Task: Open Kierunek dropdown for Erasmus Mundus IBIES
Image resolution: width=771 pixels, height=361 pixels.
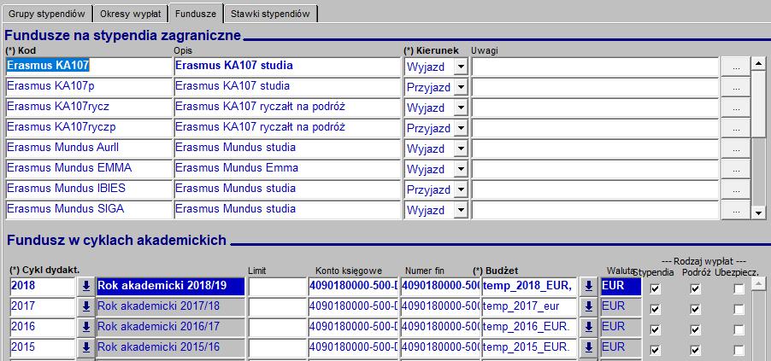Action: (x=460, y=189)
